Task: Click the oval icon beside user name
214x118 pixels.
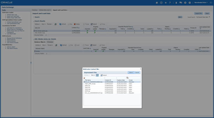Action: point(211,2)
